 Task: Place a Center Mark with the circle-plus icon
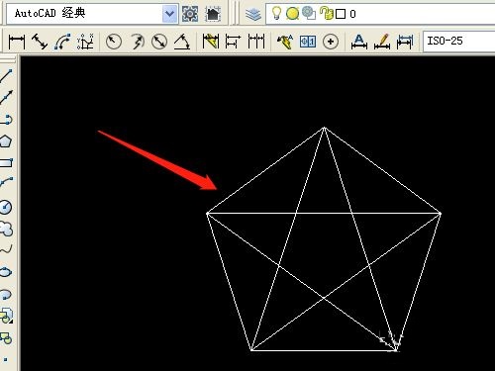tap(331, 42)
